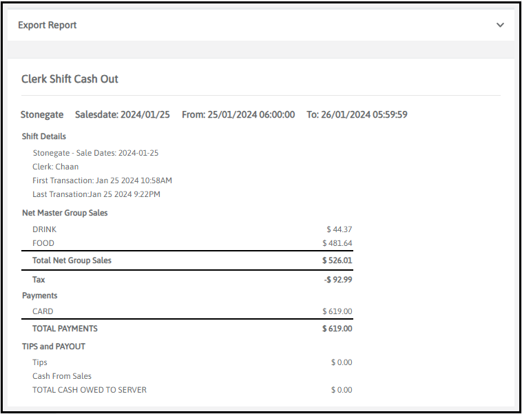Click the Salesdate 2024/01/25 text
This screenshot has height=414, width=522.
click(122, 114)
